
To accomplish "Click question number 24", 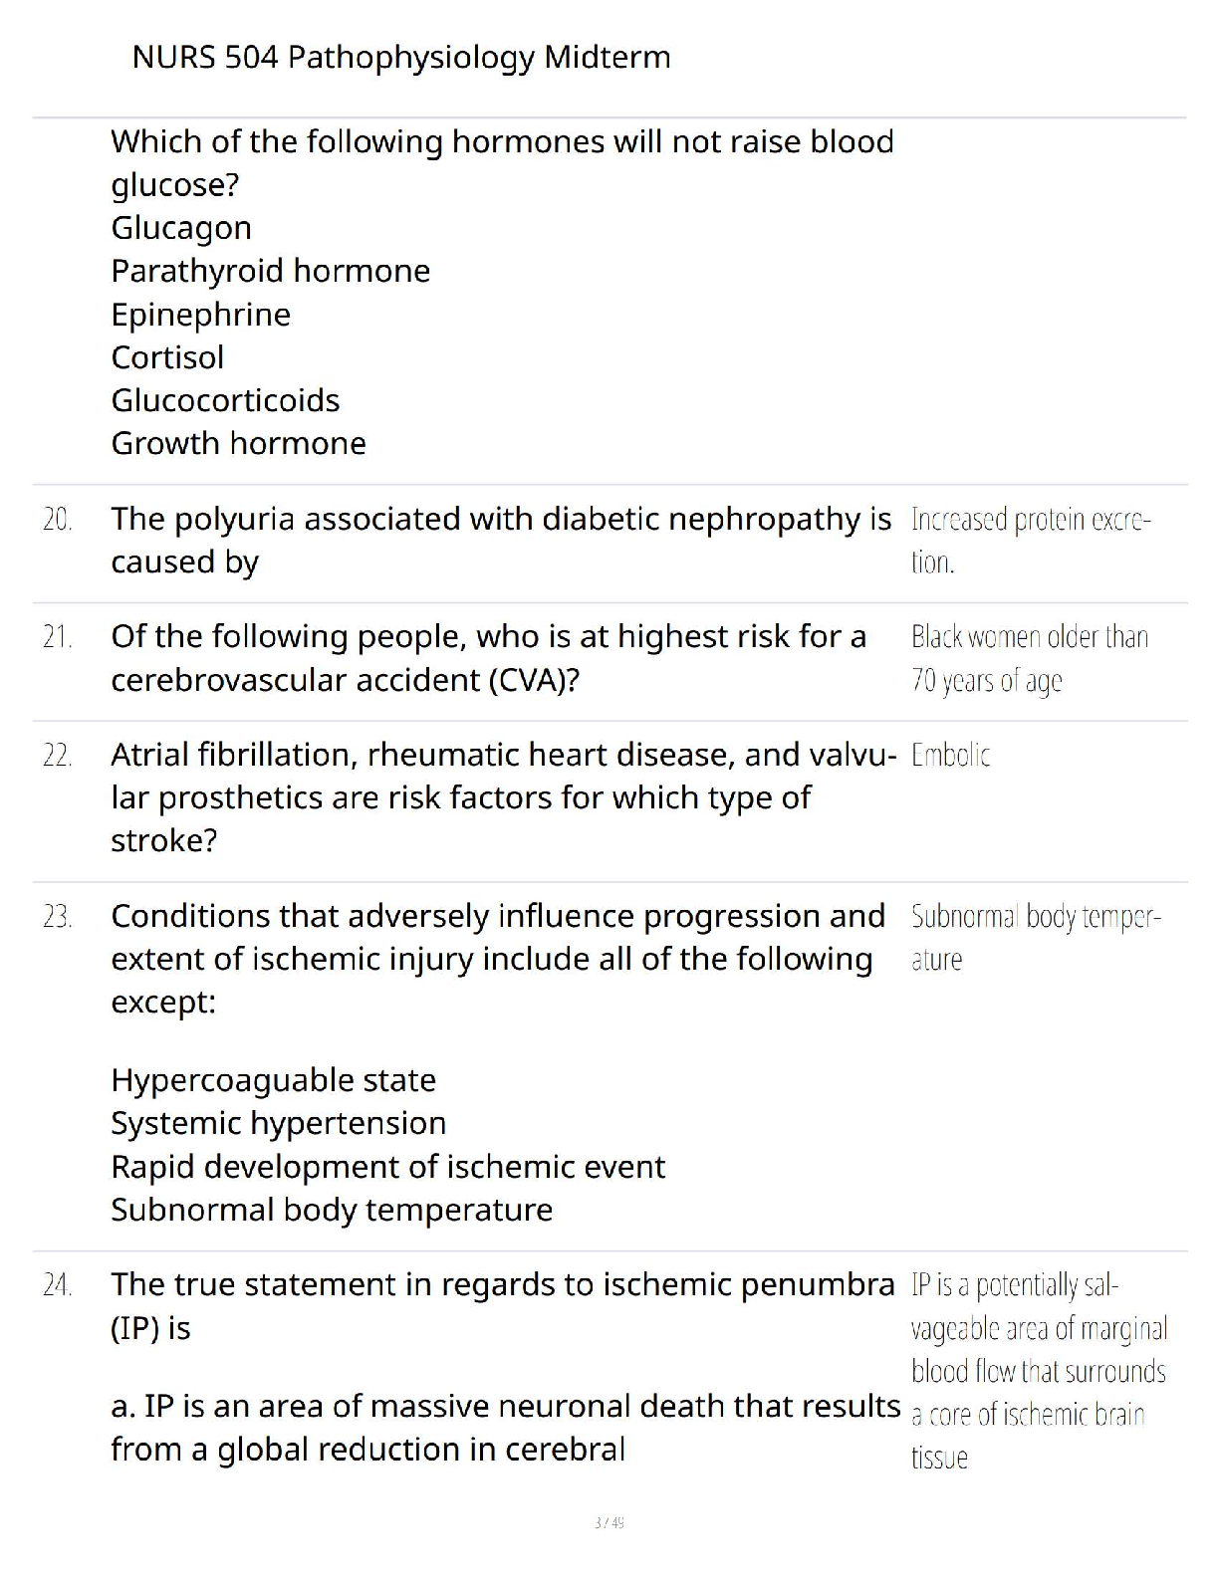I will pyautogui.click(x=58, y=1285).
